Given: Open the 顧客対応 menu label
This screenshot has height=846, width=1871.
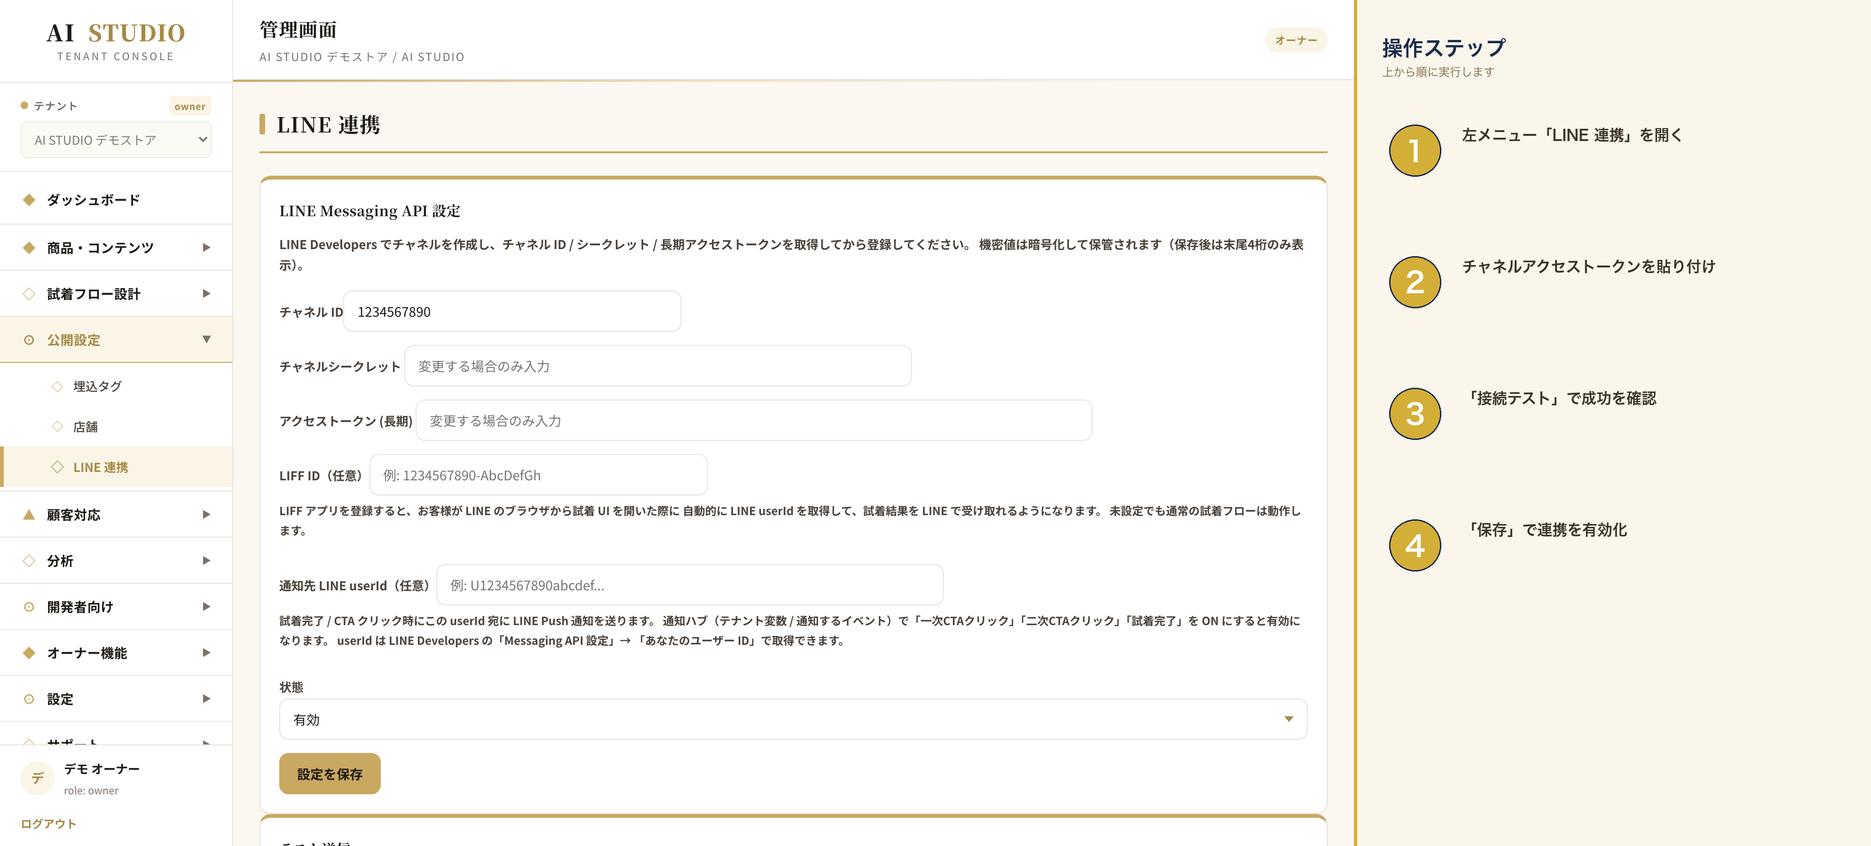Looking at the screenshot, I should [73, 515].
